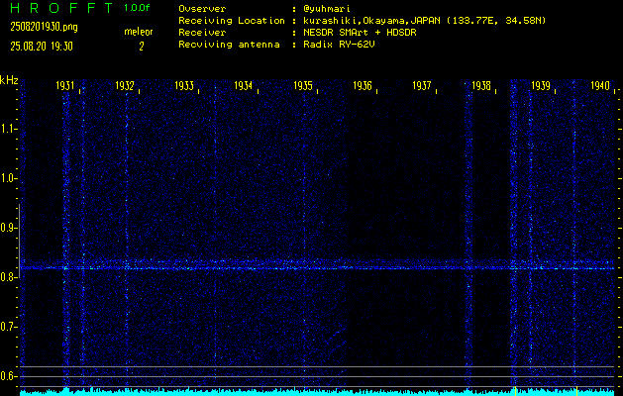Click the 1937 time marker
Screen dimensions: 623x396
coord(422,86)
